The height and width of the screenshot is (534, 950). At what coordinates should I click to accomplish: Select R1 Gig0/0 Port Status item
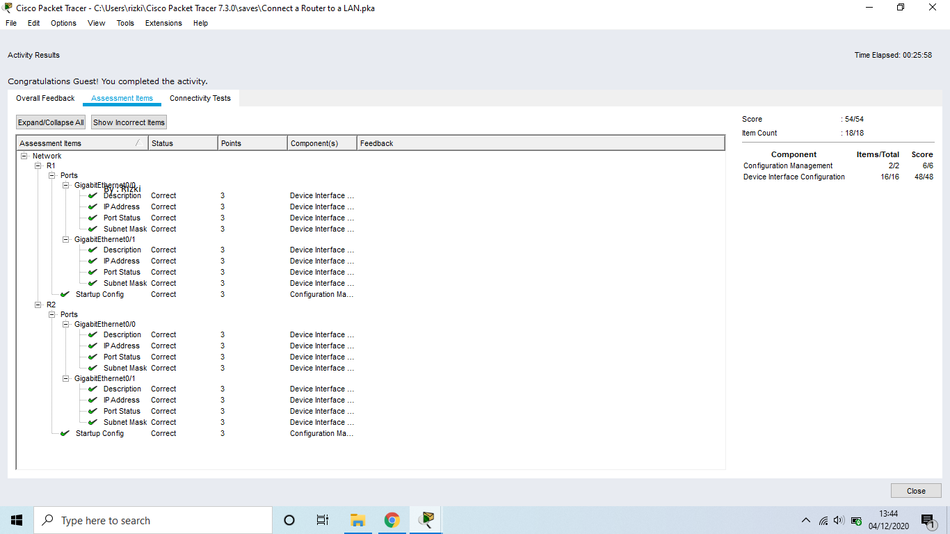[122, 218]
